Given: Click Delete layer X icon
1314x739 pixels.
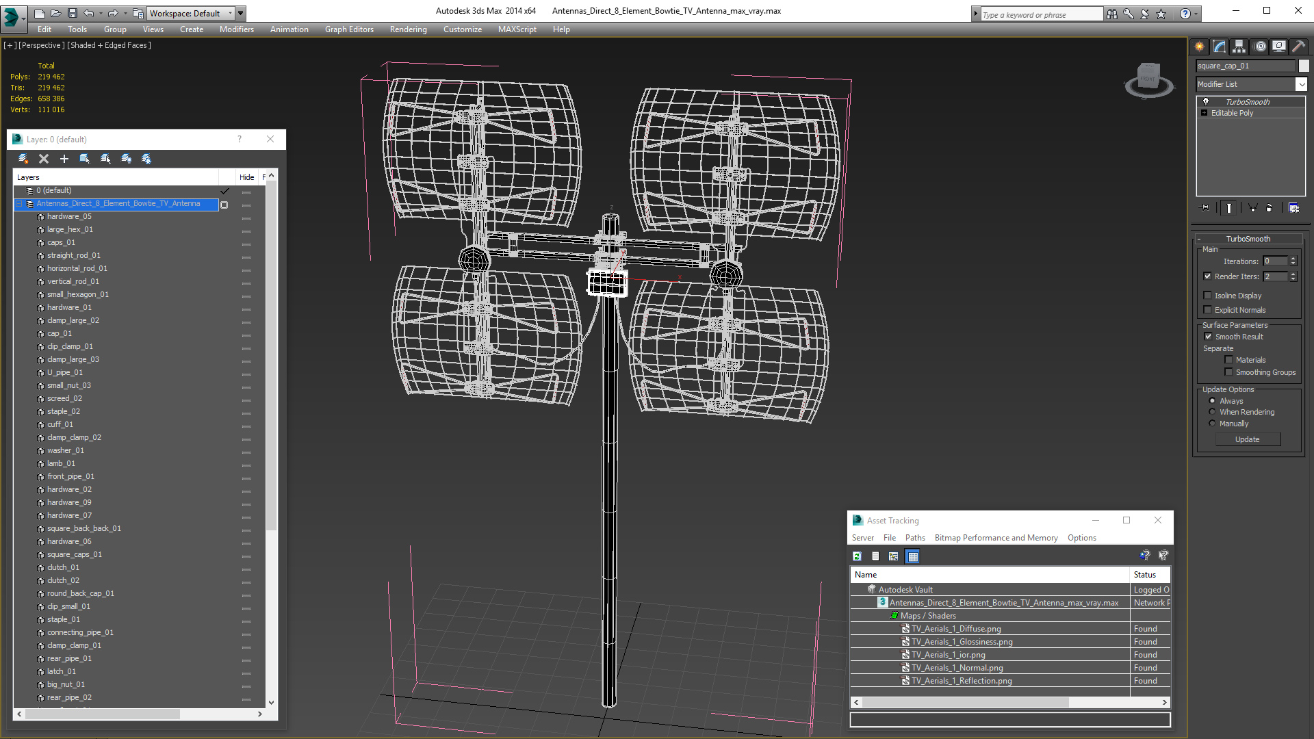Looking at the screenshot, I should 44,159.
